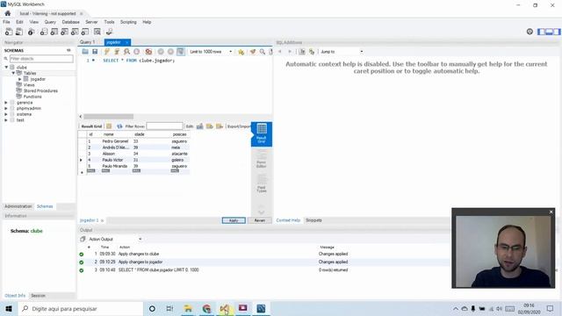Reconnect to DBMS toolbar icon
The width and height of the screenshot is (562, 316).
click(109, 32)
